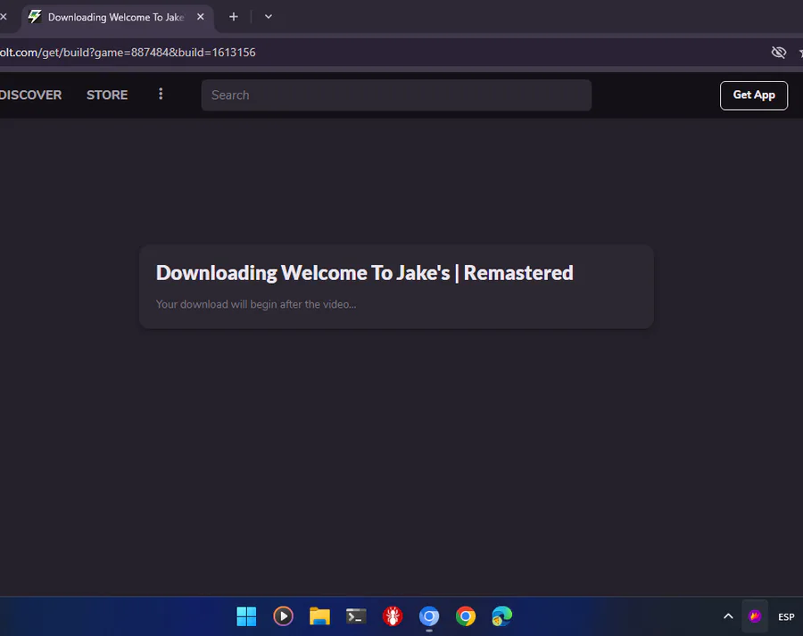The width and height of the screenshot is (803, 636).
Task: Select the Downloading Welcome To Jake tab
Action: [x=117, y=19]
